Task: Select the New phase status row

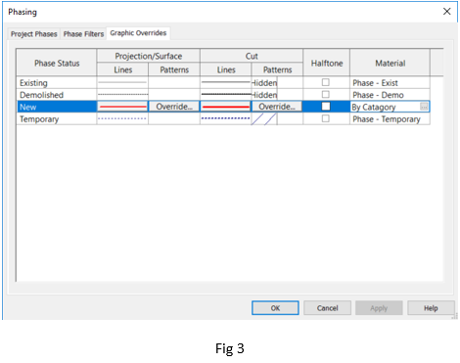Action: 57,107
